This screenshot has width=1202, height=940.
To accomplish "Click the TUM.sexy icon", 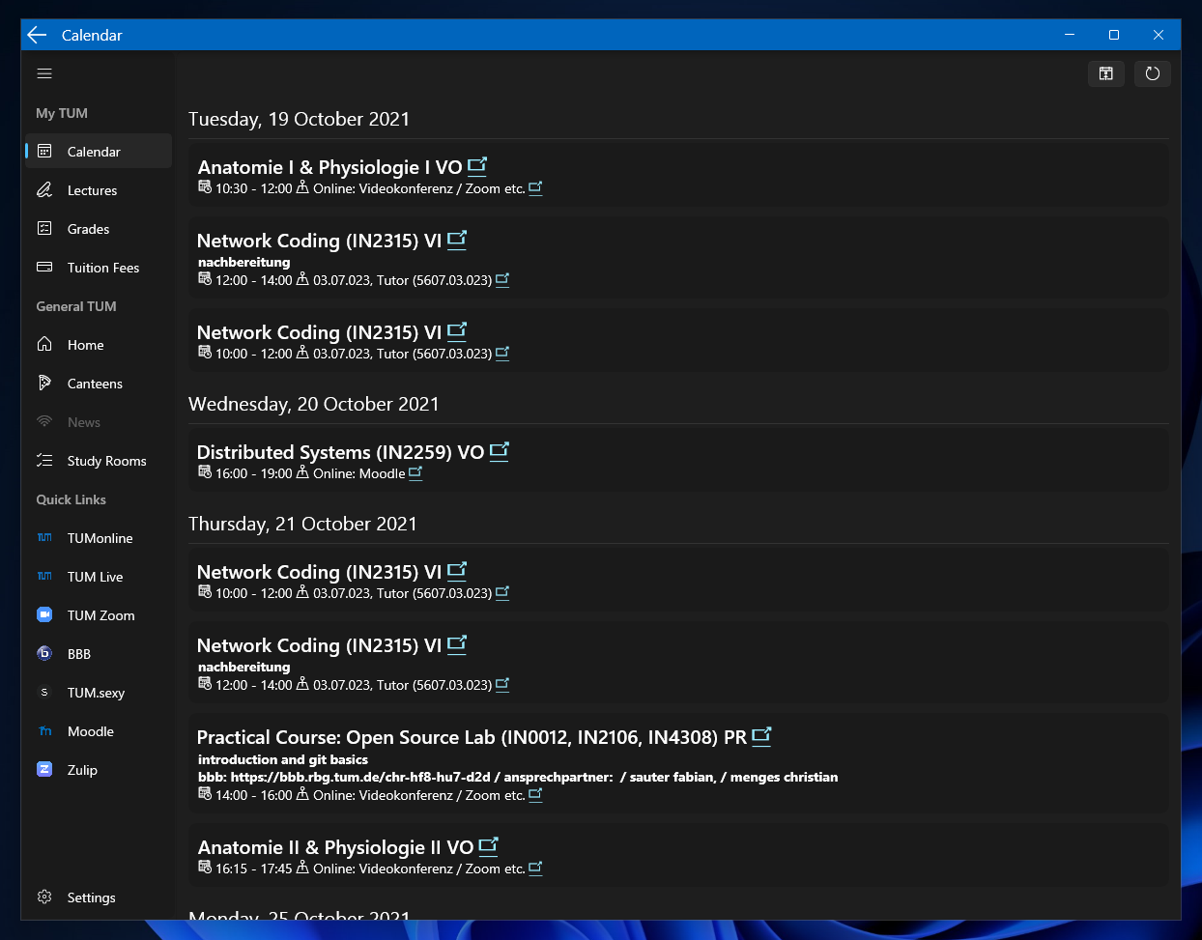I will (x=44, y=692).
